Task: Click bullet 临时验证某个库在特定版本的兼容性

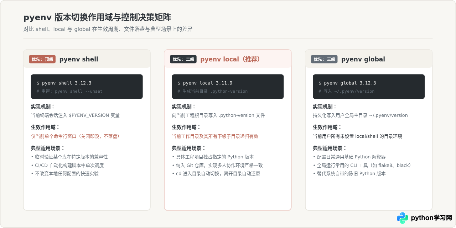Action: tap(69, 157)
